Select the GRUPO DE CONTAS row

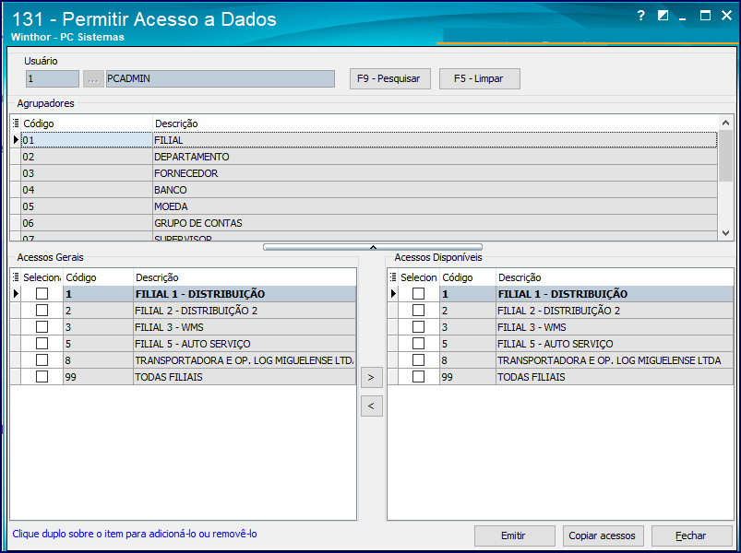tap(364, 223)
